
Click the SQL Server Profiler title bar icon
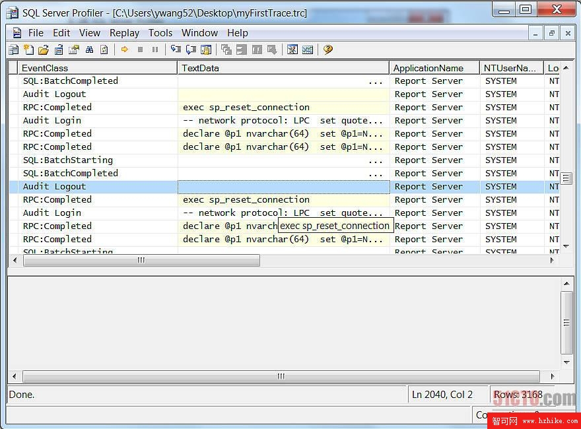[13, 13]
